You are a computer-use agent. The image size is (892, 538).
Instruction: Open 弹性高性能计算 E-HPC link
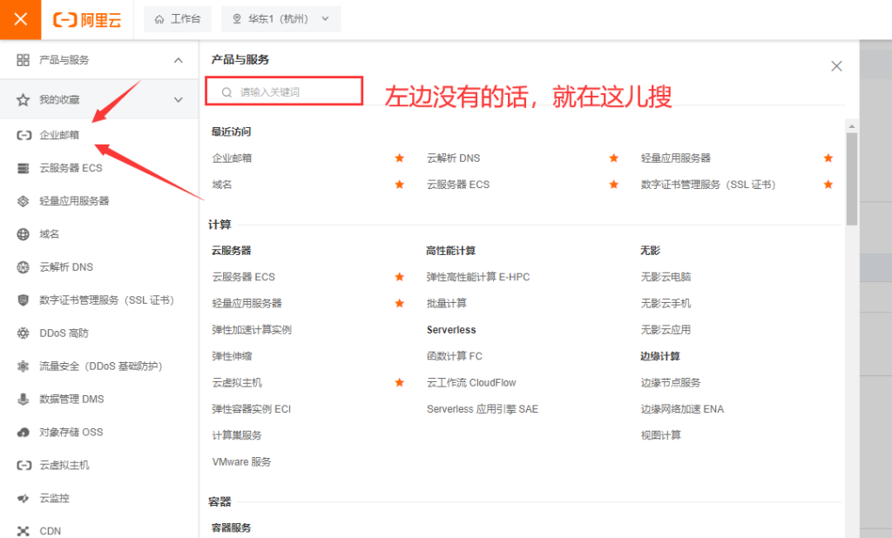(x=478, y=277)
